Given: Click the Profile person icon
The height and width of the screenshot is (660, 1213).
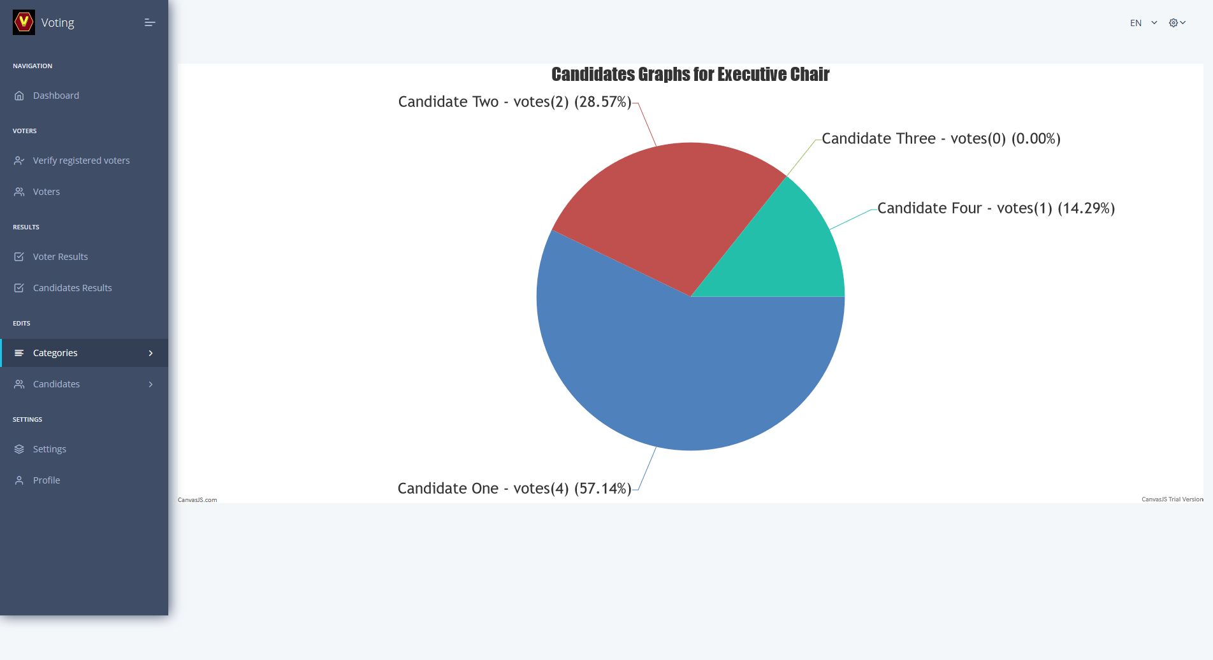Looking at the screenshot, I should pyautogui.click(x=19, y=480).
